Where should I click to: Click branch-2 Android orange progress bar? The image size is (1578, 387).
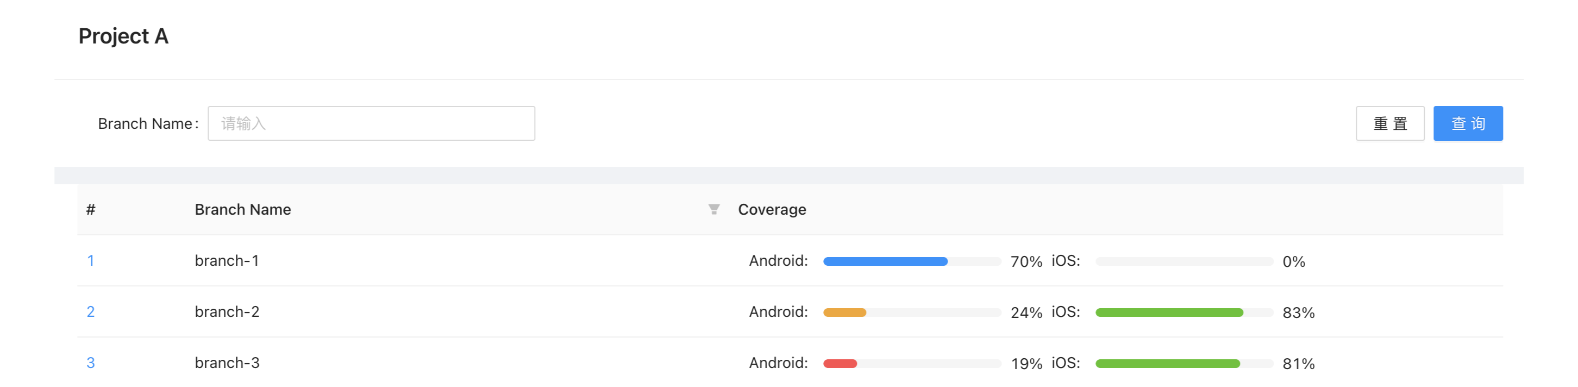912,313
